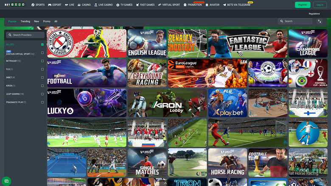Click the Bet logo in the header
331x186 pixels.
(15, 5)
